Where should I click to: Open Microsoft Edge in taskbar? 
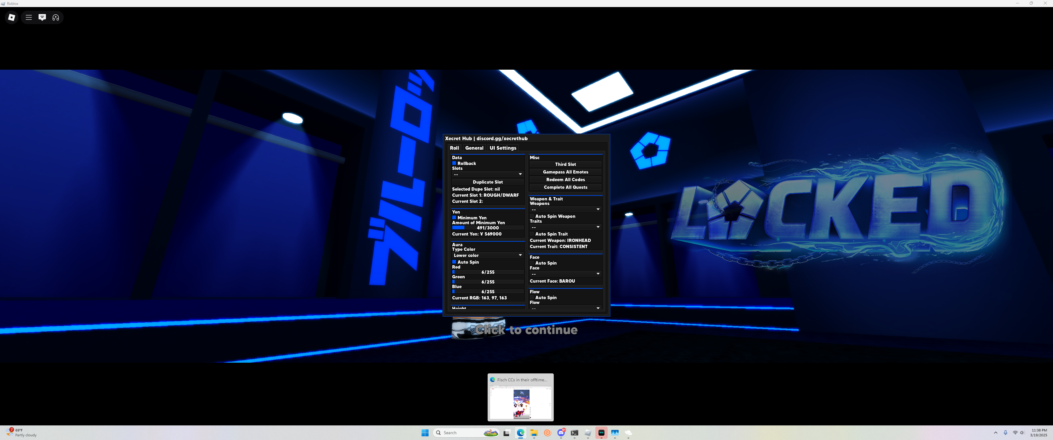tap(520, 433)
